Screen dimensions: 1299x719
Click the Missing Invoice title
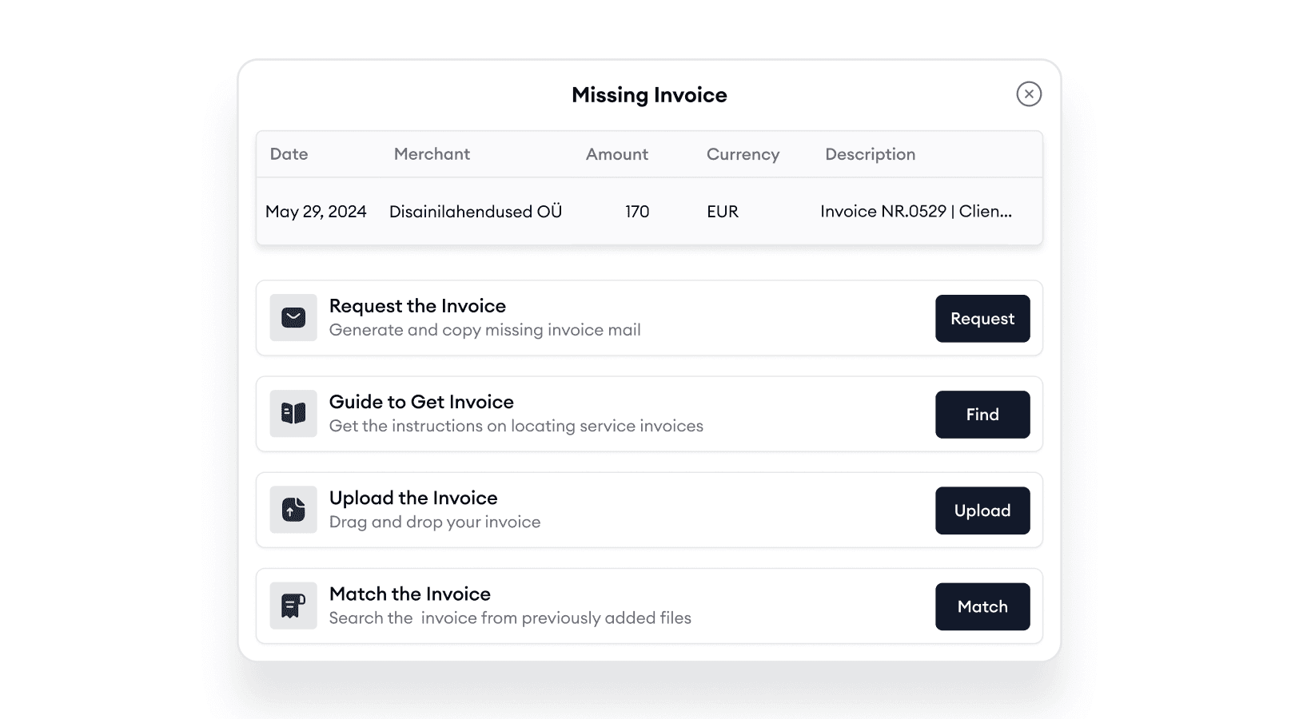pyautogui.click(x=649, y=94)
